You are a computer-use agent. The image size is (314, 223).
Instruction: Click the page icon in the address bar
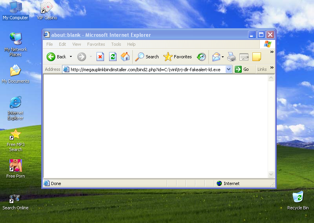66,69
